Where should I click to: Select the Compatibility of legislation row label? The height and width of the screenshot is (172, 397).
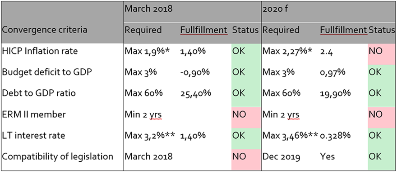57,157
